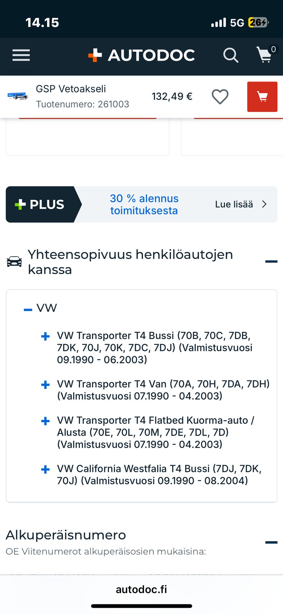Image resolution: width=283 pixels, height=614 pixels.
Task: Tap the autodoc.fi address bar
Action: pos(141,589)
